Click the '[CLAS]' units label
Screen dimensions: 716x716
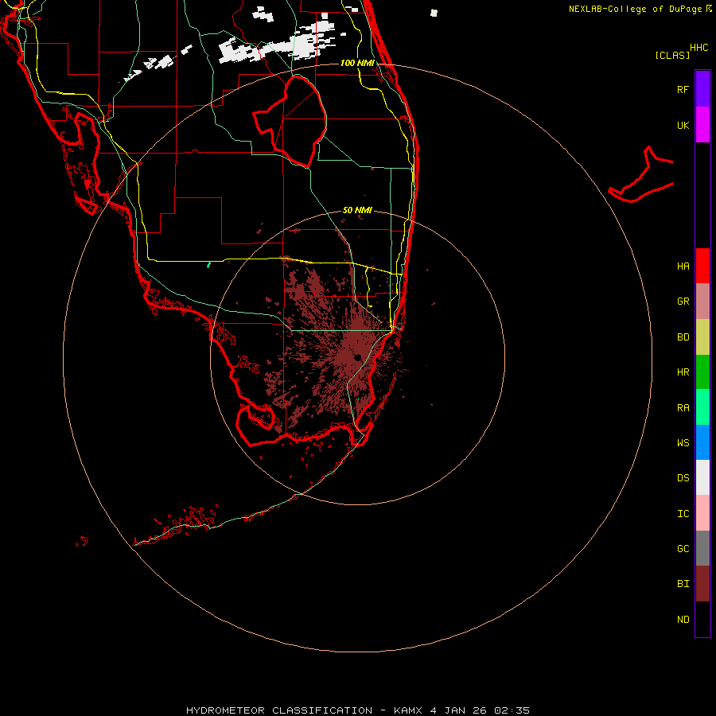pyautogui.click(x=672, y=55)
